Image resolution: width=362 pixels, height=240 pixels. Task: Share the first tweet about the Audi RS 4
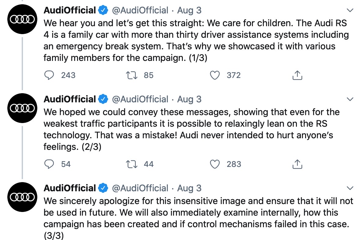pos(297,75)
